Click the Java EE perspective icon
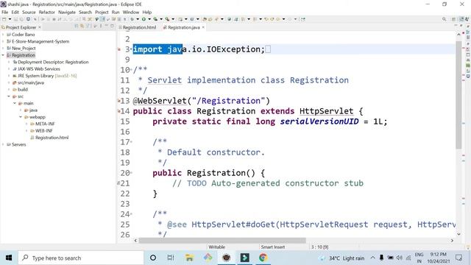This screenshot has width=471, height=265. pos(461,19)
